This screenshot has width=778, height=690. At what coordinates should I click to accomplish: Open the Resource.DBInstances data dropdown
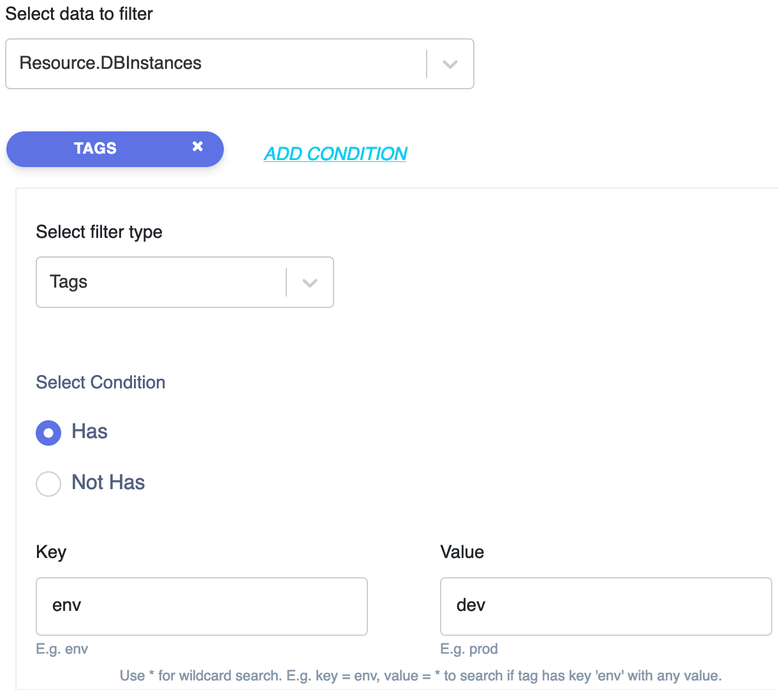[x=240, y=64]
